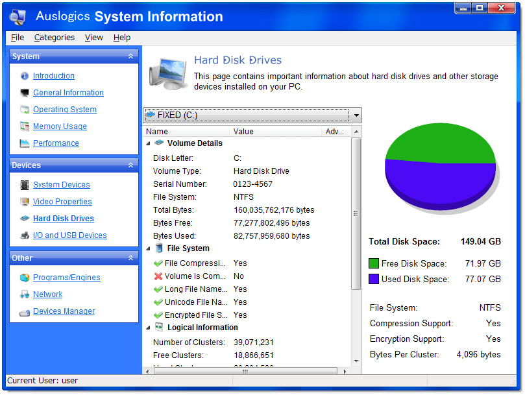
Task: Select the Free Clusters 18,866,651 row
Action: (247, 355)
